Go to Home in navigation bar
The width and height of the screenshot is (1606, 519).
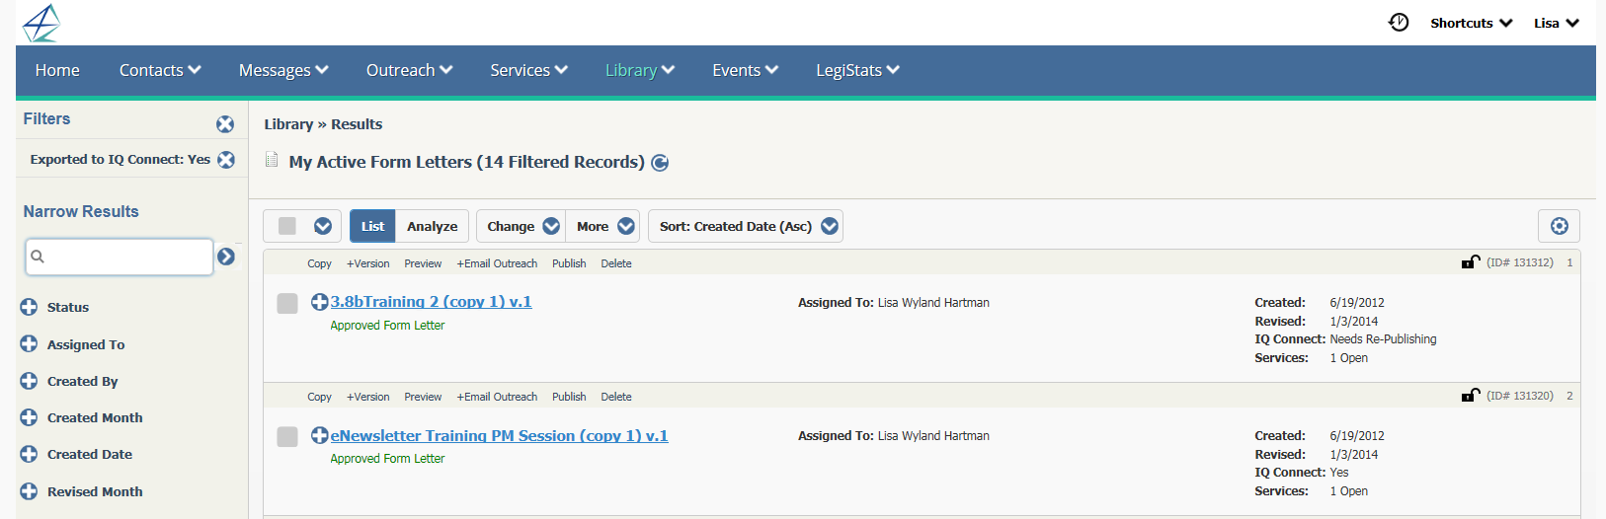click(57, 70)
